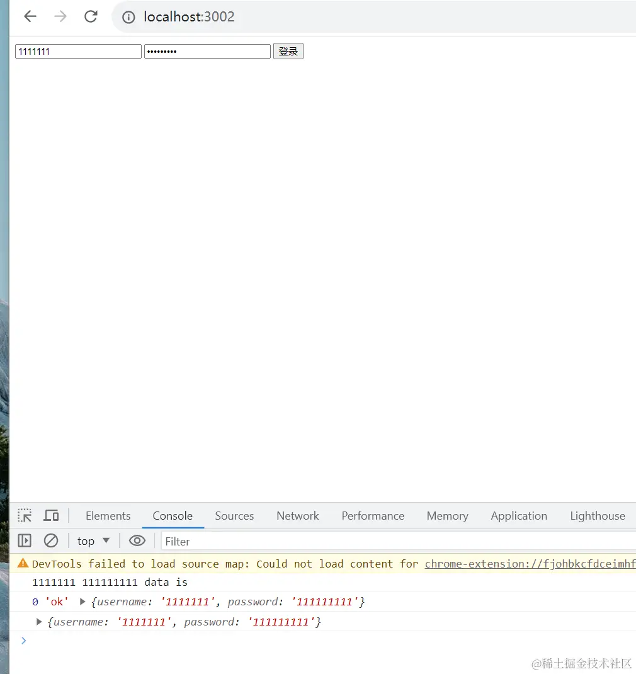Select the masked password input field

(207, 51)
